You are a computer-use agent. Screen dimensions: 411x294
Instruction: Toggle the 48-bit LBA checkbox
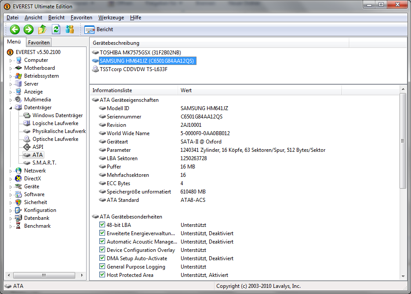tap(102, 224)
